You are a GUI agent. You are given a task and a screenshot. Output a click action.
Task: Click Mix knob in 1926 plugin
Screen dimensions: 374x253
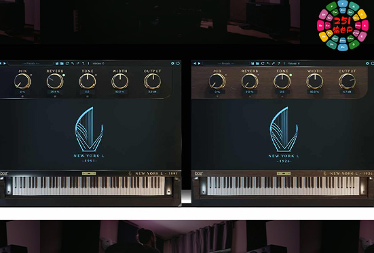coord(217,81)
